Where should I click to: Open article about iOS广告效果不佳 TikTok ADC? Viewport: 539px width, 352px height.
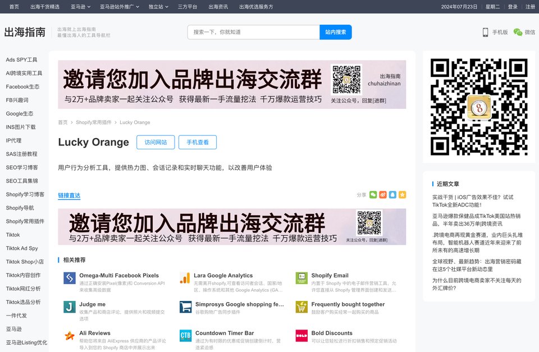point(473,201)
